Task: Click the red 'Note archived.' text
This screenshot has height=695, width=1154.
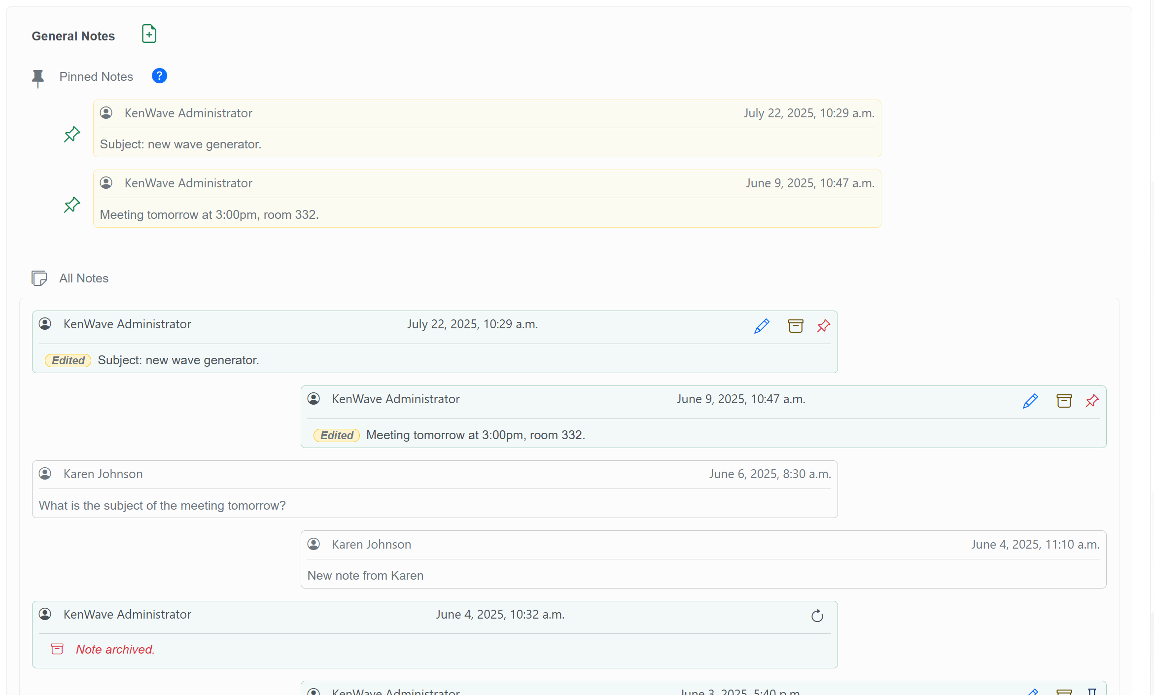Action: [115, 649]
